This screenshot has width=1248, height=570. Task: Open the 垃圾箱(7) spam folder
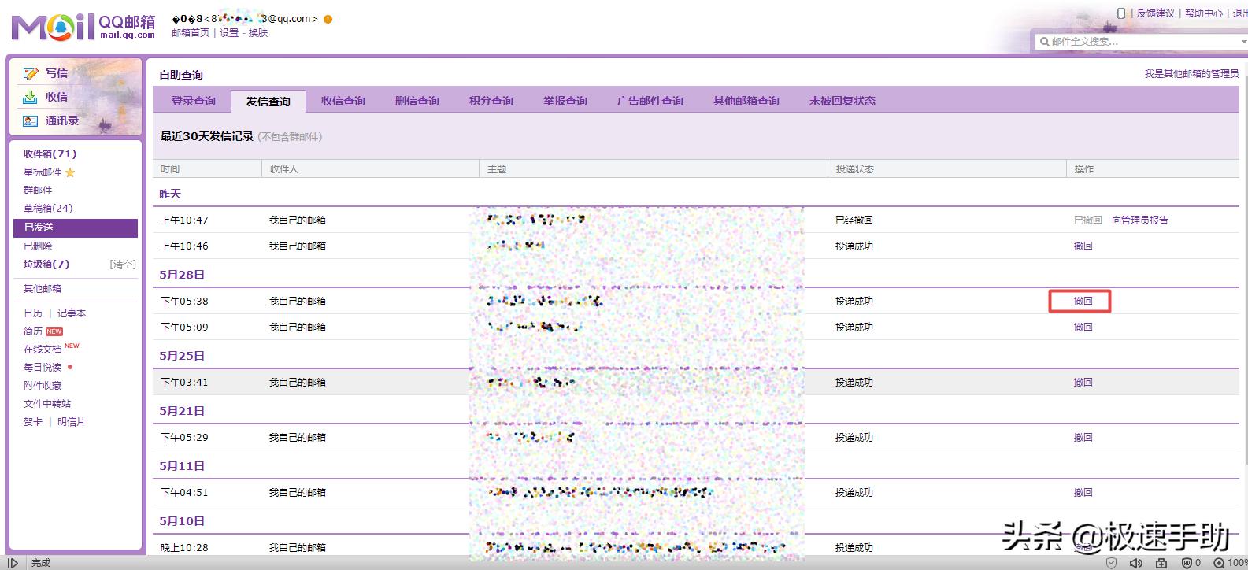tap(46, 265)
